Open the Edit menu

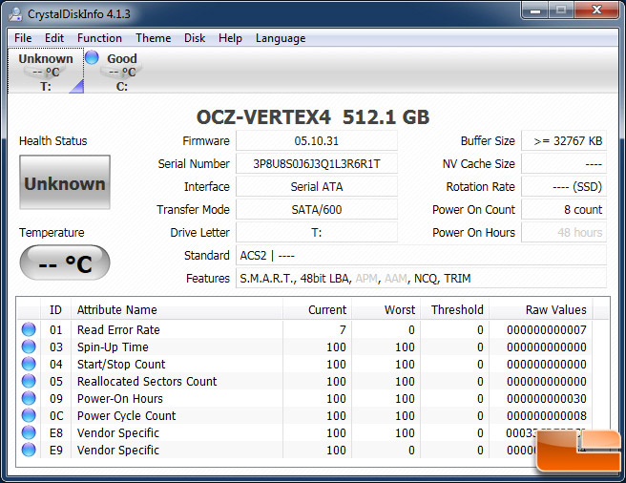[x=54, y=38]
